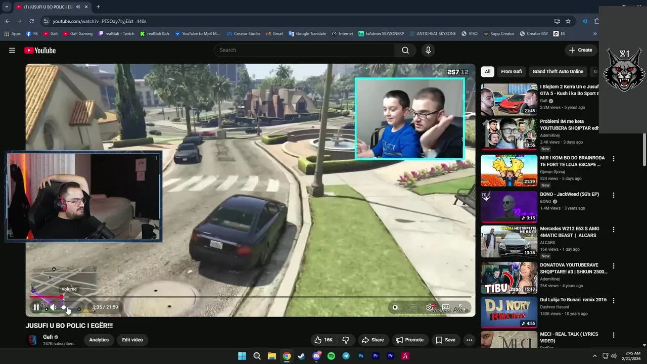647x364 pixels.
Task: Go back with the browser back arrow
Action: 7,21
